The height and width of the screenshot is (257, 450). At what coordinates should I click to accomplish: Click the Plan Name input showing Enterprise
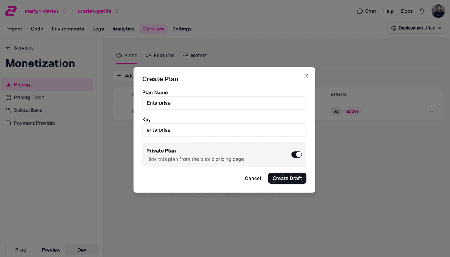click(x=224, y=103)
